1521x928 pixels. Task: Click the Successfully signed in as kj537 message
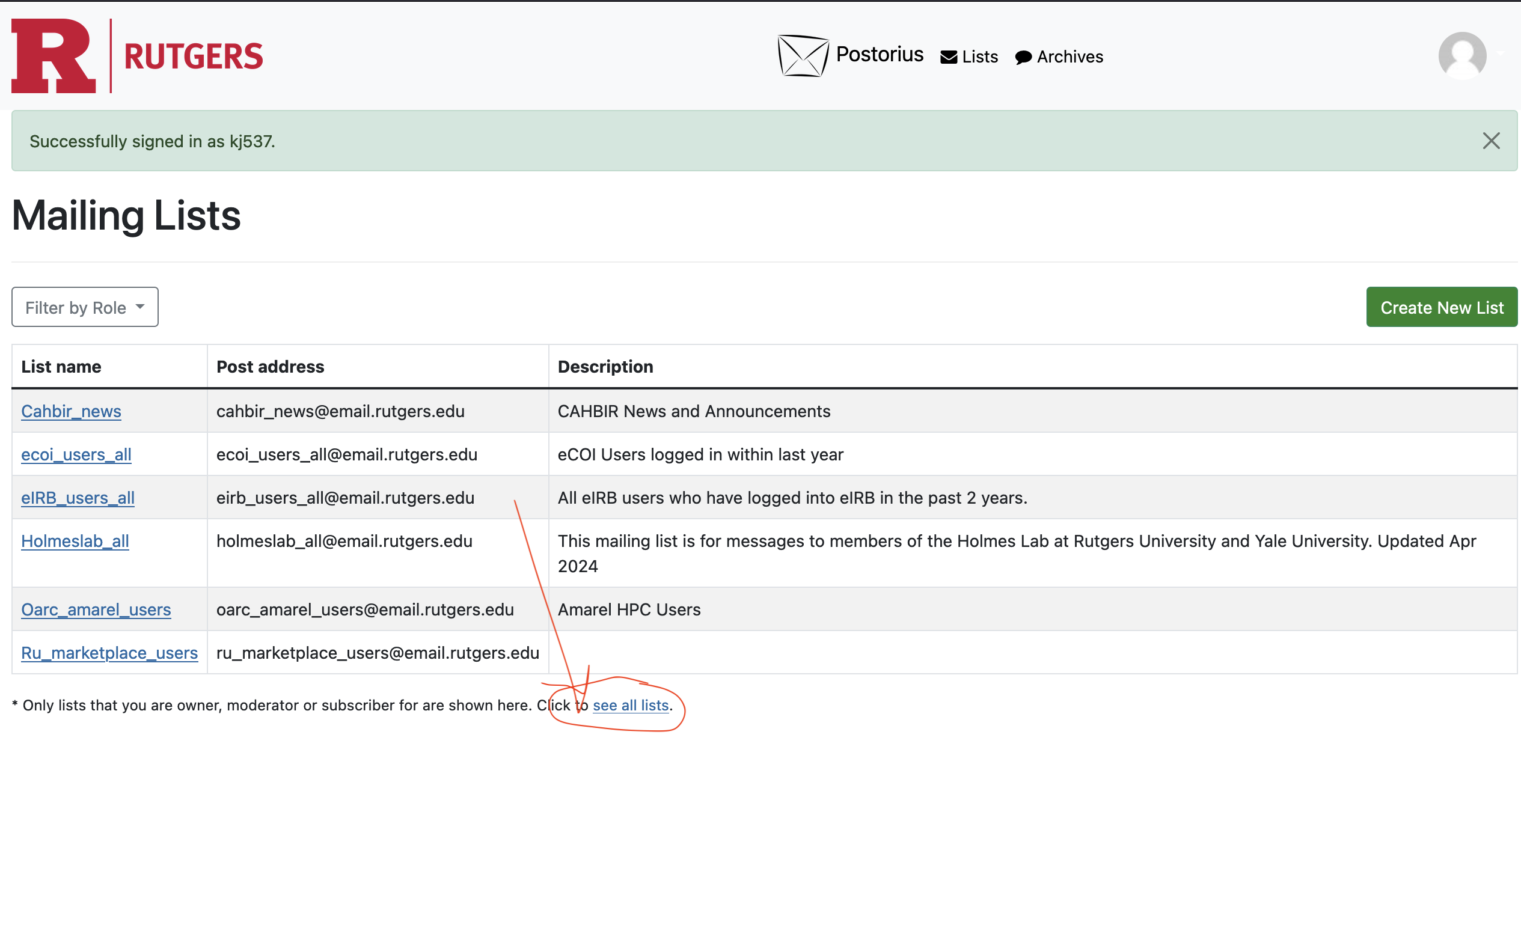click(x=153, y=141)
